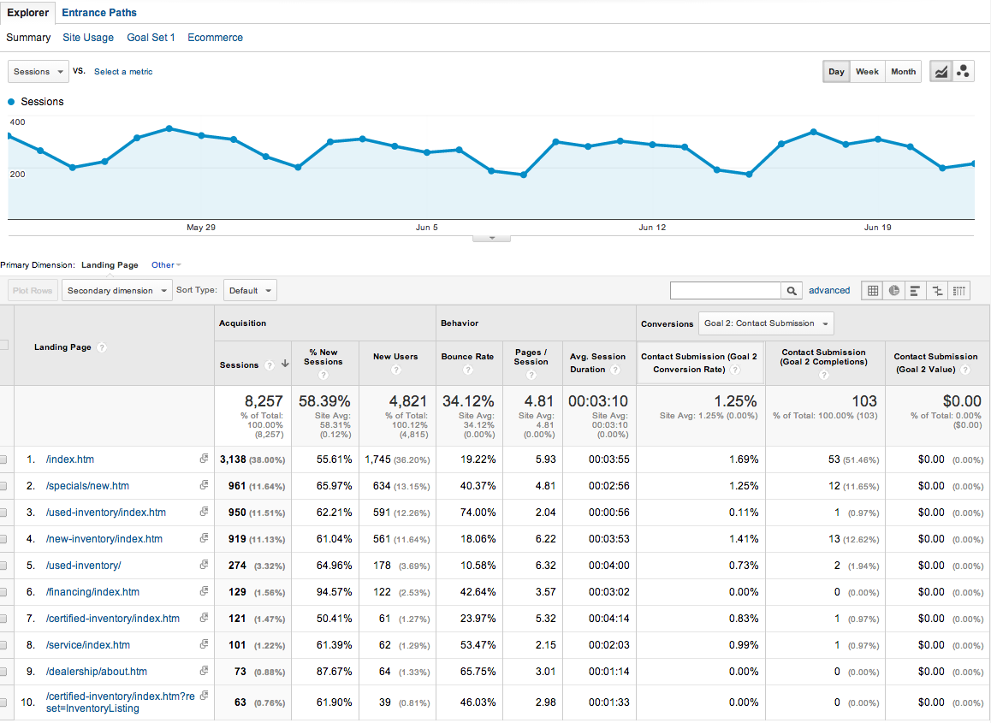This screenshot has height=723, width=991.
Task: Open the Ecommerce tab
Action: (215, 38)
